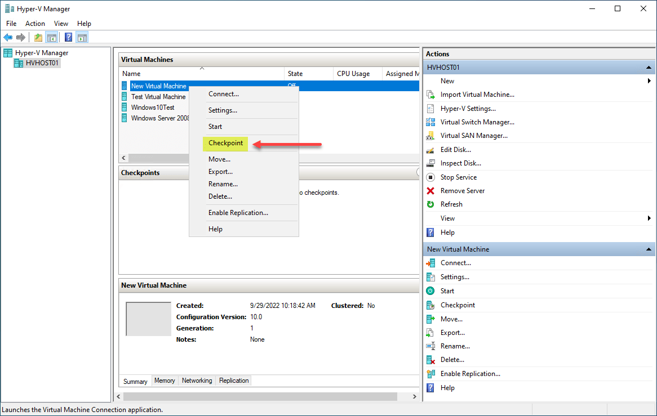Choose Start in the context menu
The image size is (657, 416).
tap(244, 127)
